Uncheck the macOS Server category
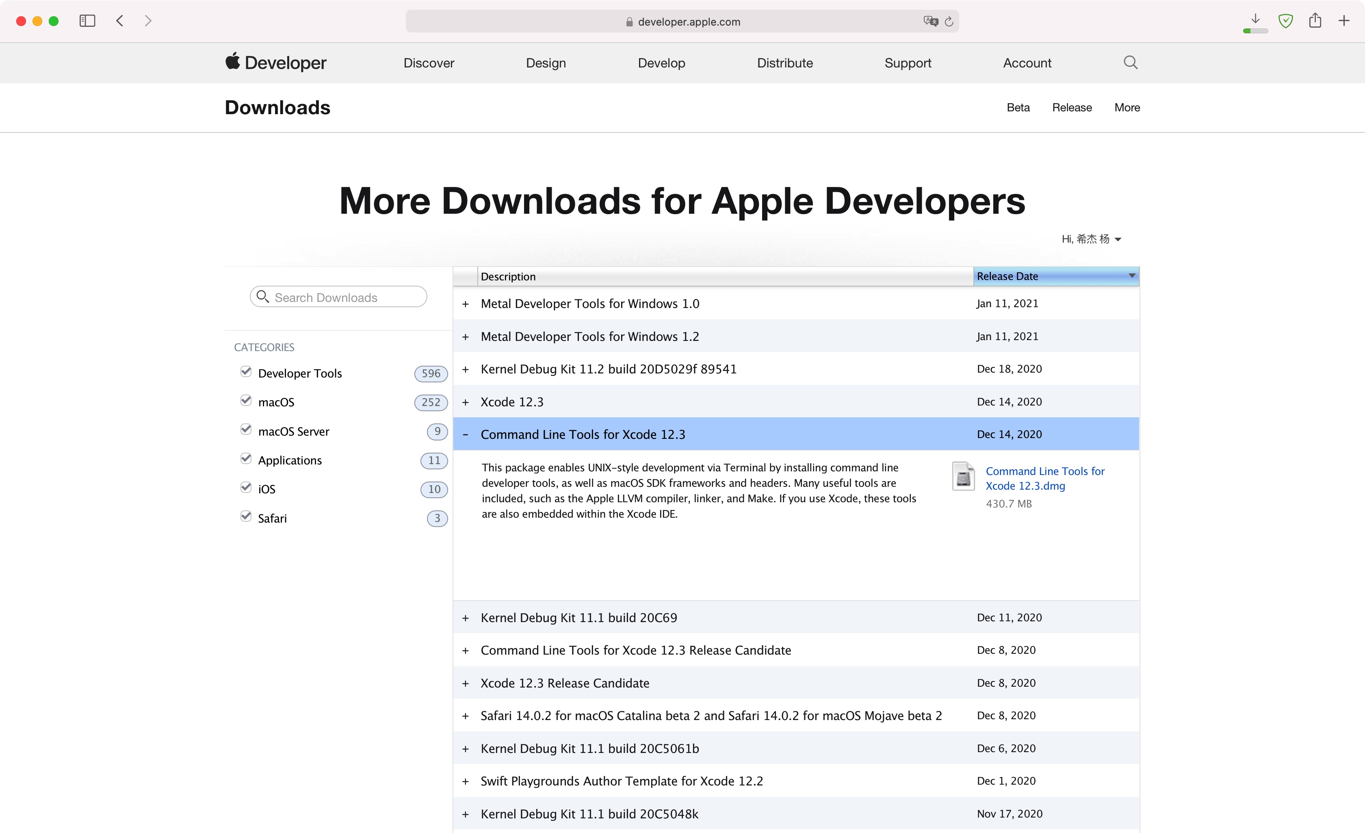 [x=246, y=430]
